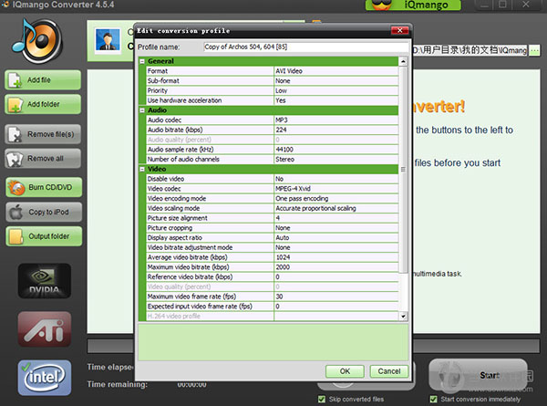Viewport: 547px width, 406px height.
Task: Click the properties list scrollbar thumb
Action: [x=403, y=170]
